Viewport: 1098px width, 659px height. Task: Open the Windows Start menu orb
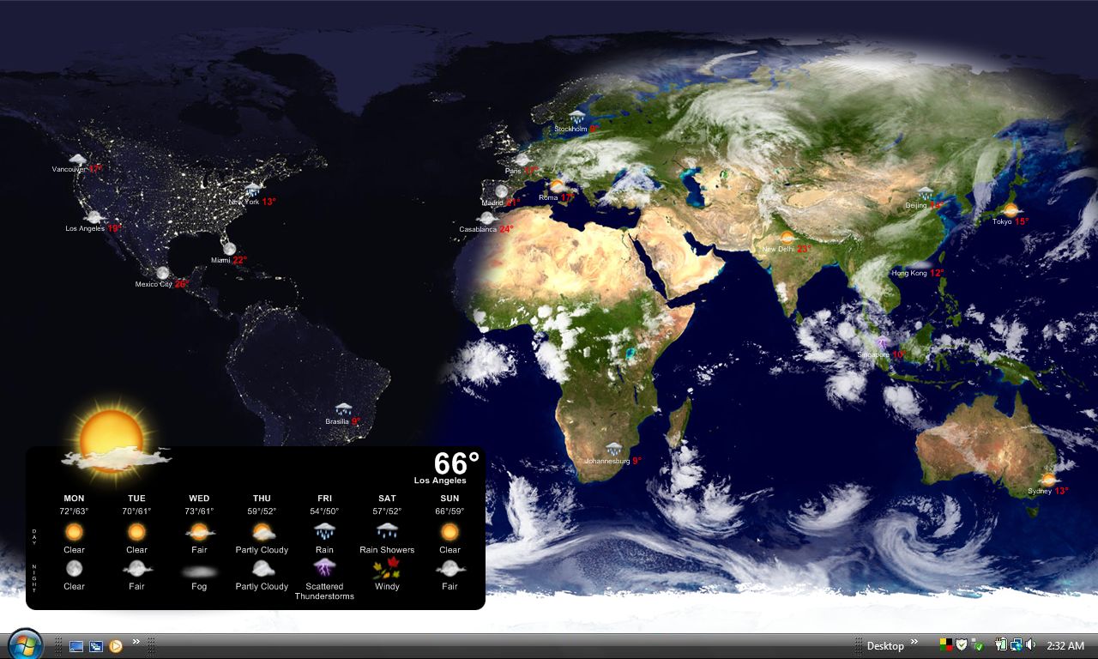coord(25,644)
